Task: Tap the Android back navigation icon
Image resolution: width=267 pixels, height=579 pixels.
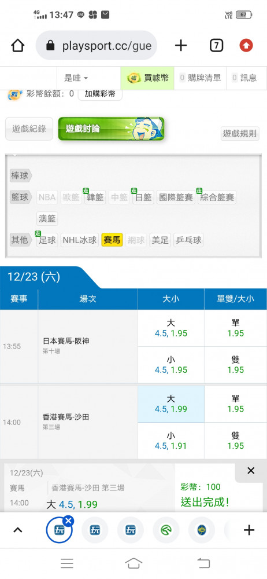Action: [x=203, y=563]
